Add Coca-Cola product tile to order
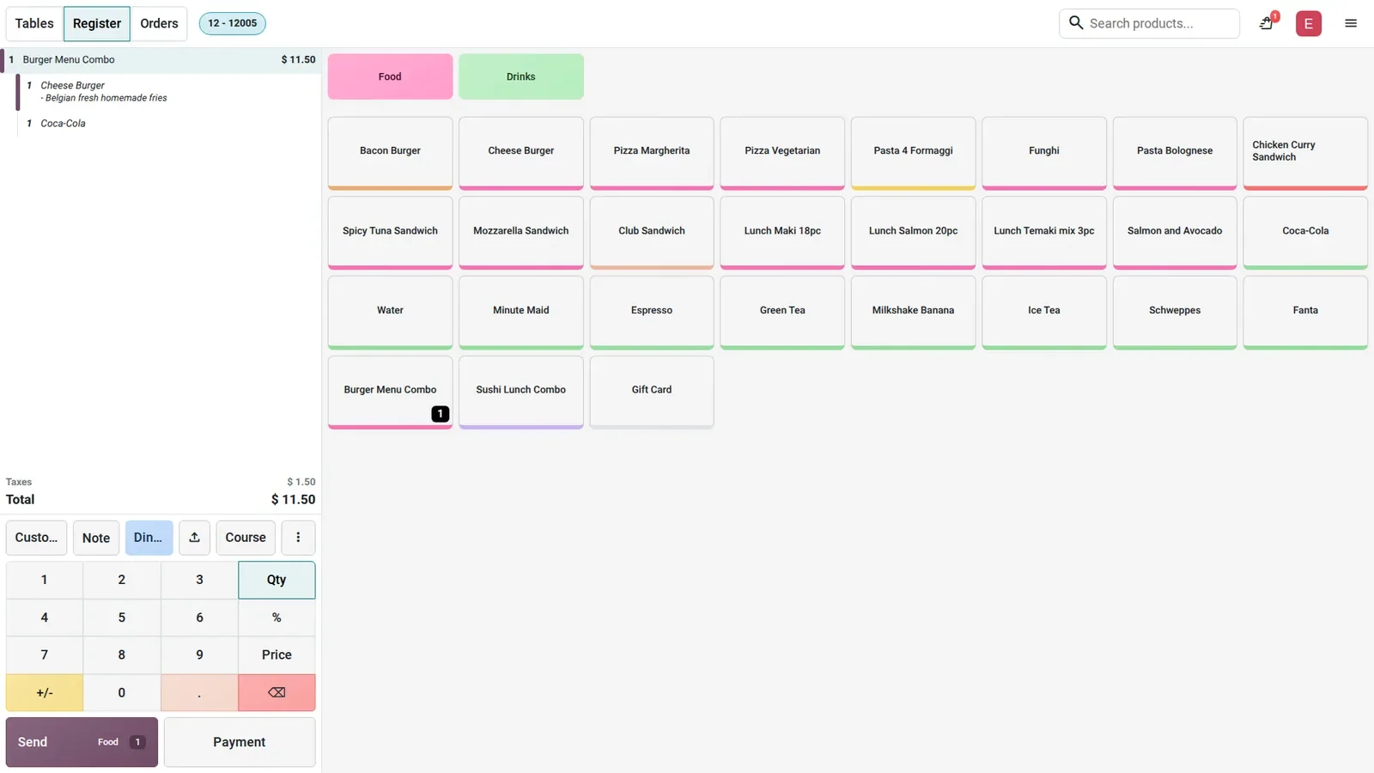This screenshot has width=1374, height=773. pyautogui.click(x=1305, y=233)
